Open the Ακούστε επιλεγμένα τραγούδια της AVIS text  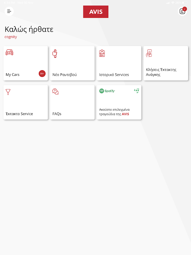click(x=114, y=112)
